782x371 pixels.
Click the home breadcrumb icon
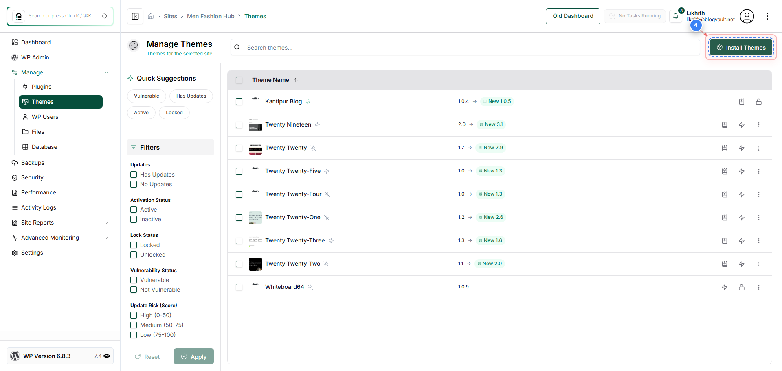[151, 16]
